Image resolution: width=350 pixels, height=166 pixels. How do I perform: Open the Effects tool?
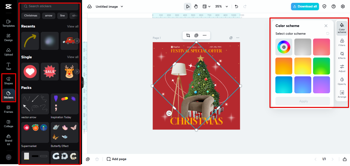[342, 55]
